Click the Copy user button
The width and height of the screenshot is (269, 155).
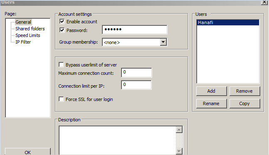[244, 103]
